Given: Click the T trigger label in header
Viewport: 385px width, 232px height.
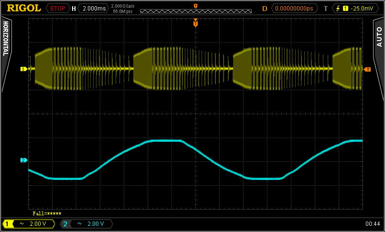Looking at the screenshot, I should (326, 9).
